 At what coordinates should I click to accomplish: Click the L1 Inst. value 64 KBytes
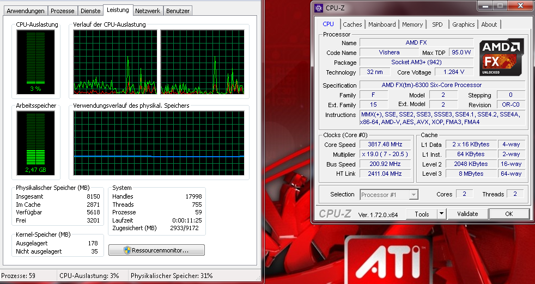[x=471, y=154]
